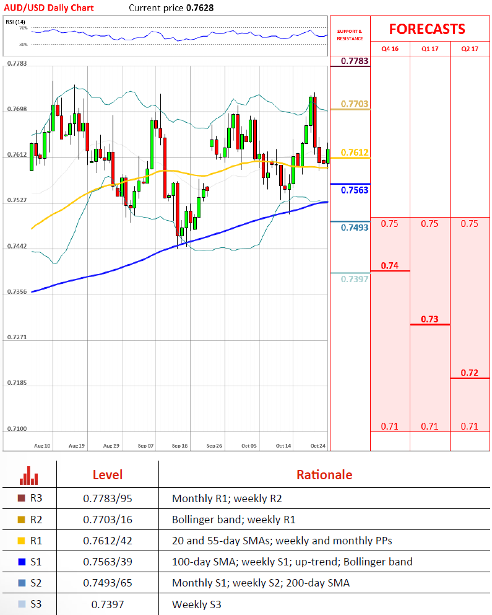Image resolution: width=492 pixels, height=615 pixels.
Task: Click the 0.7563/39 level cell
Action: coord(108,562)
